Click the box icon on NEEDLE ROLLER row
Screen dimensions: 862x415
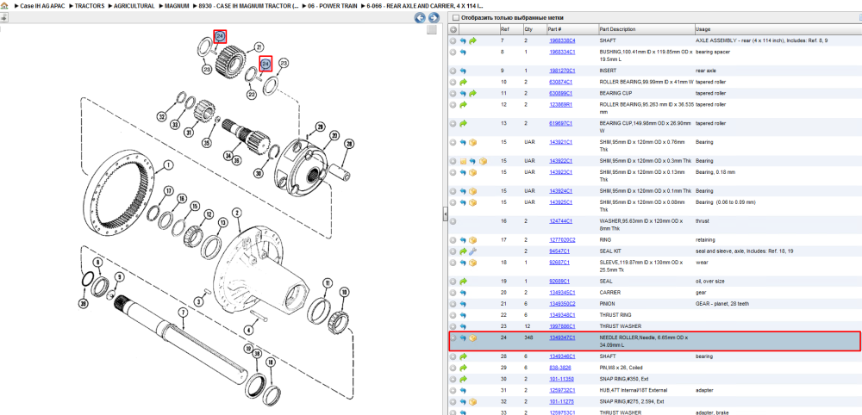coord(472,338)
